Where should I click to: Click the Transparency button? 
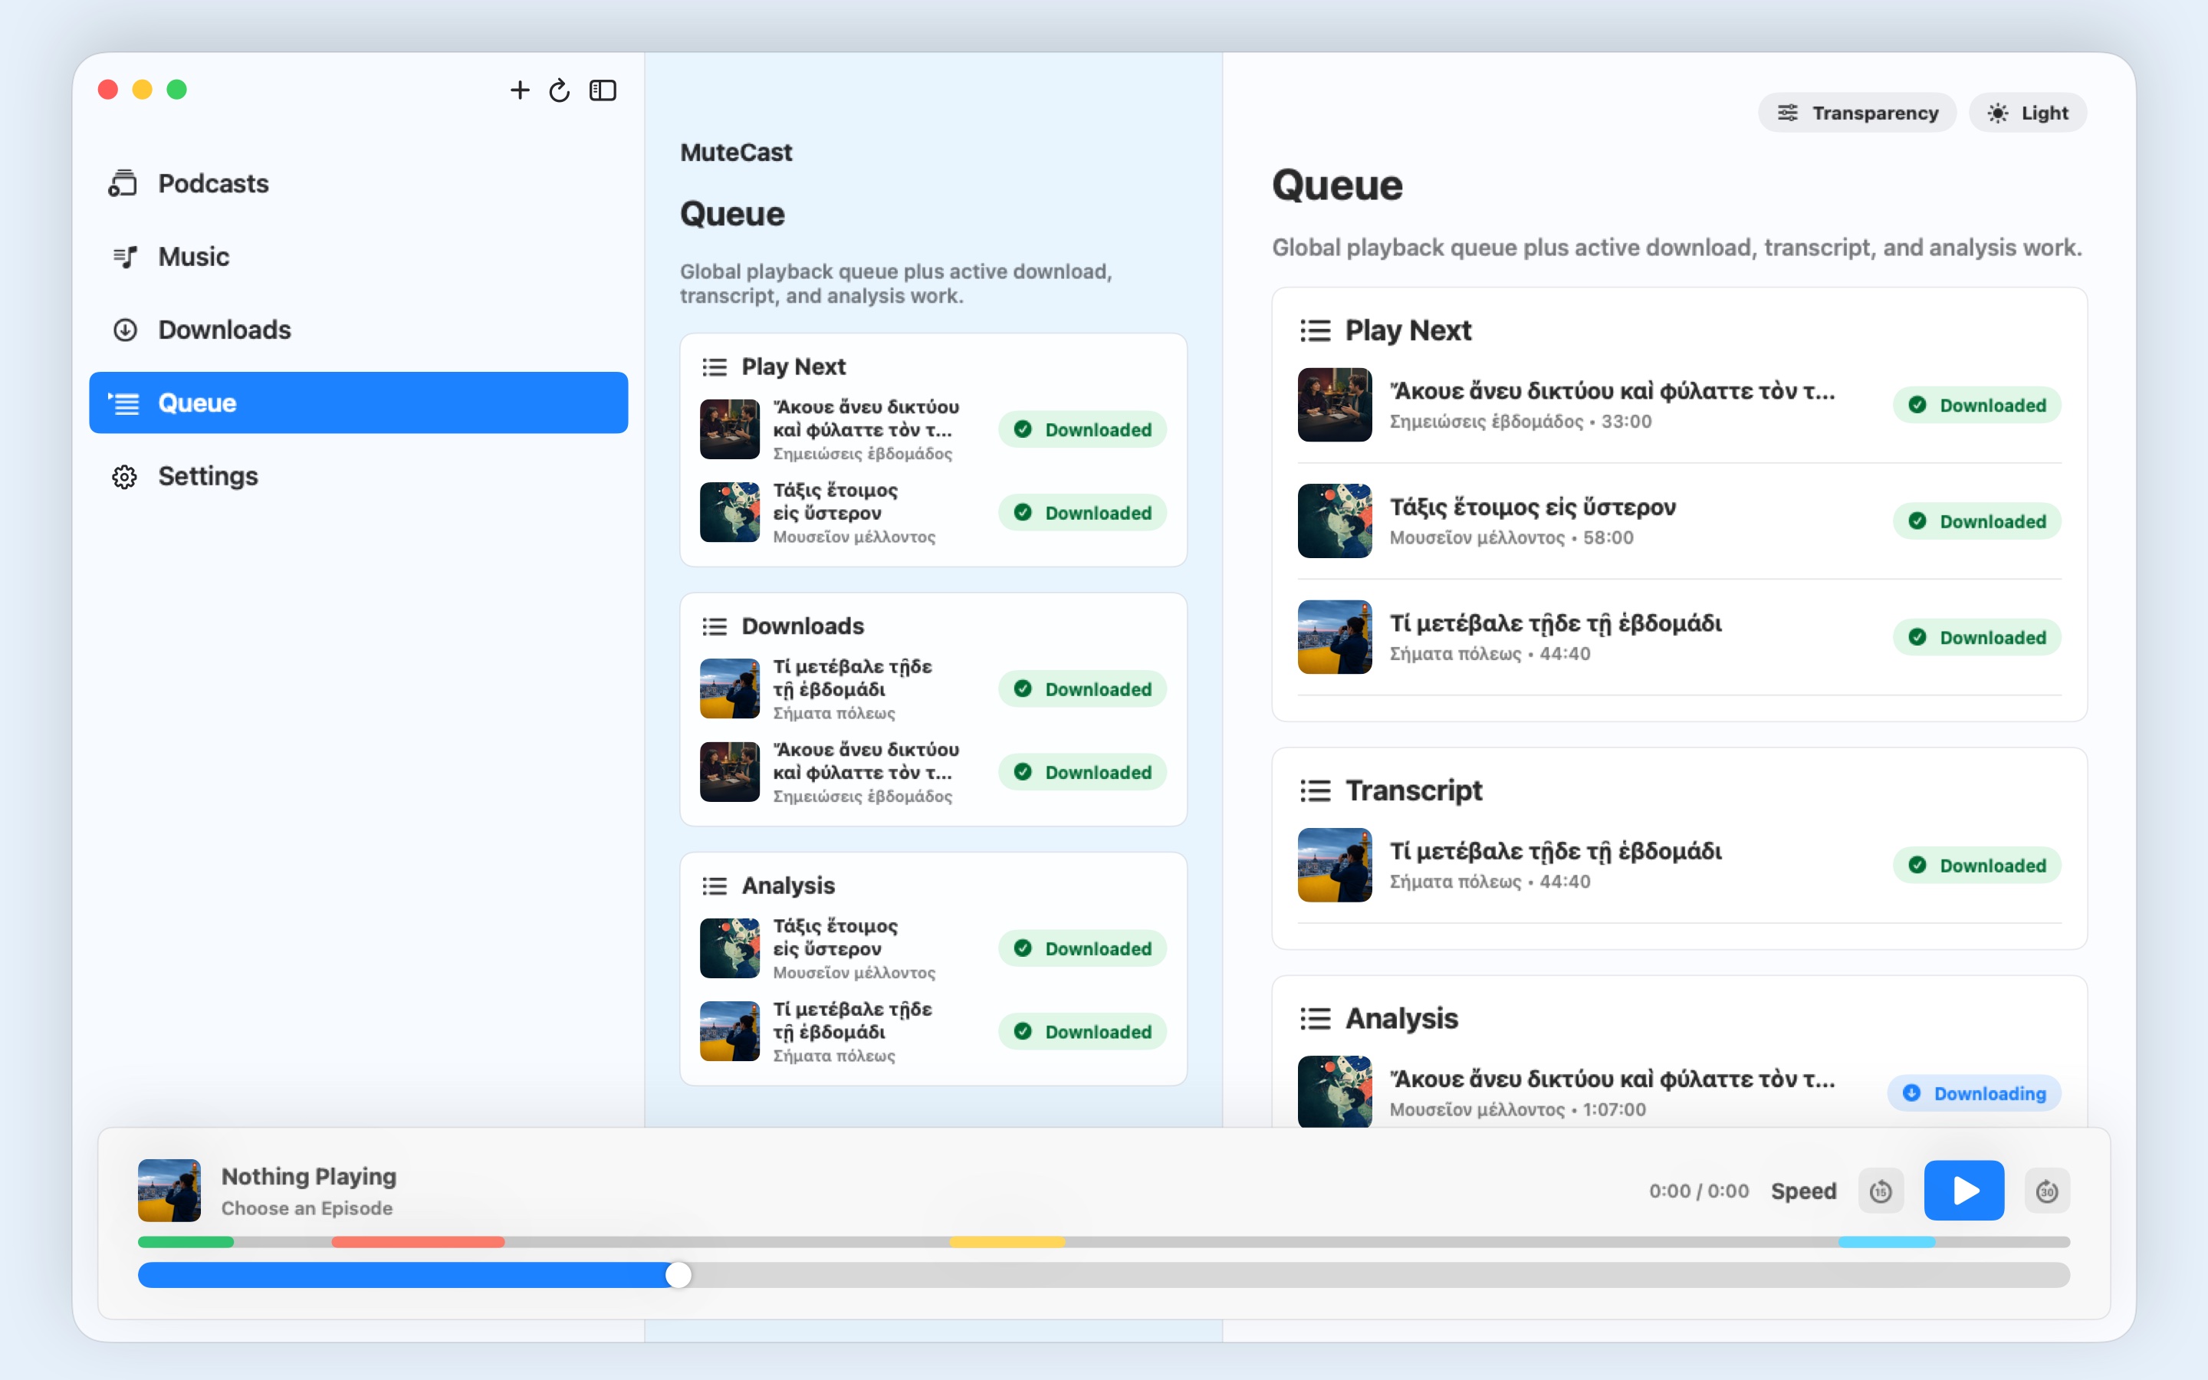pos(1857,112)
